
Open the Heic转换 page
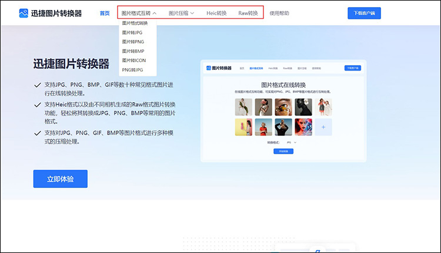(x=216, y=13)
